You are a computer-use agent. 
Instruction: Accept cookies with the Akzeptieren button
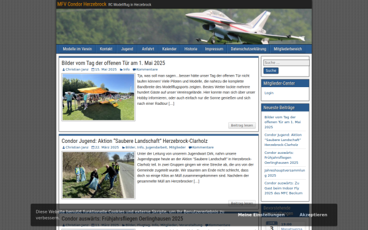[x=313, y=215]
